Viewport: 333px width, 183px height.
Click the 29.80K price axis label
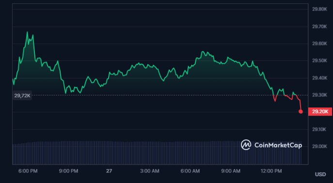[319, 9]
